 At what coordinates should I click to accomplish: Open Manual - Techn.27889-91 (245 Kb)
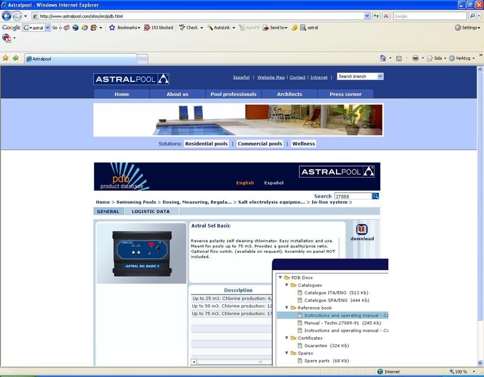(x=343, y=323)
